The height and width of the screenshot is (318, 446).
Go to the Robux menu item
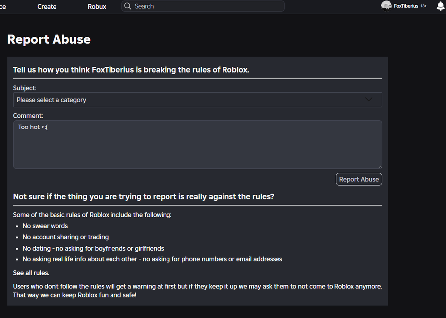click(x=97, y=7)
